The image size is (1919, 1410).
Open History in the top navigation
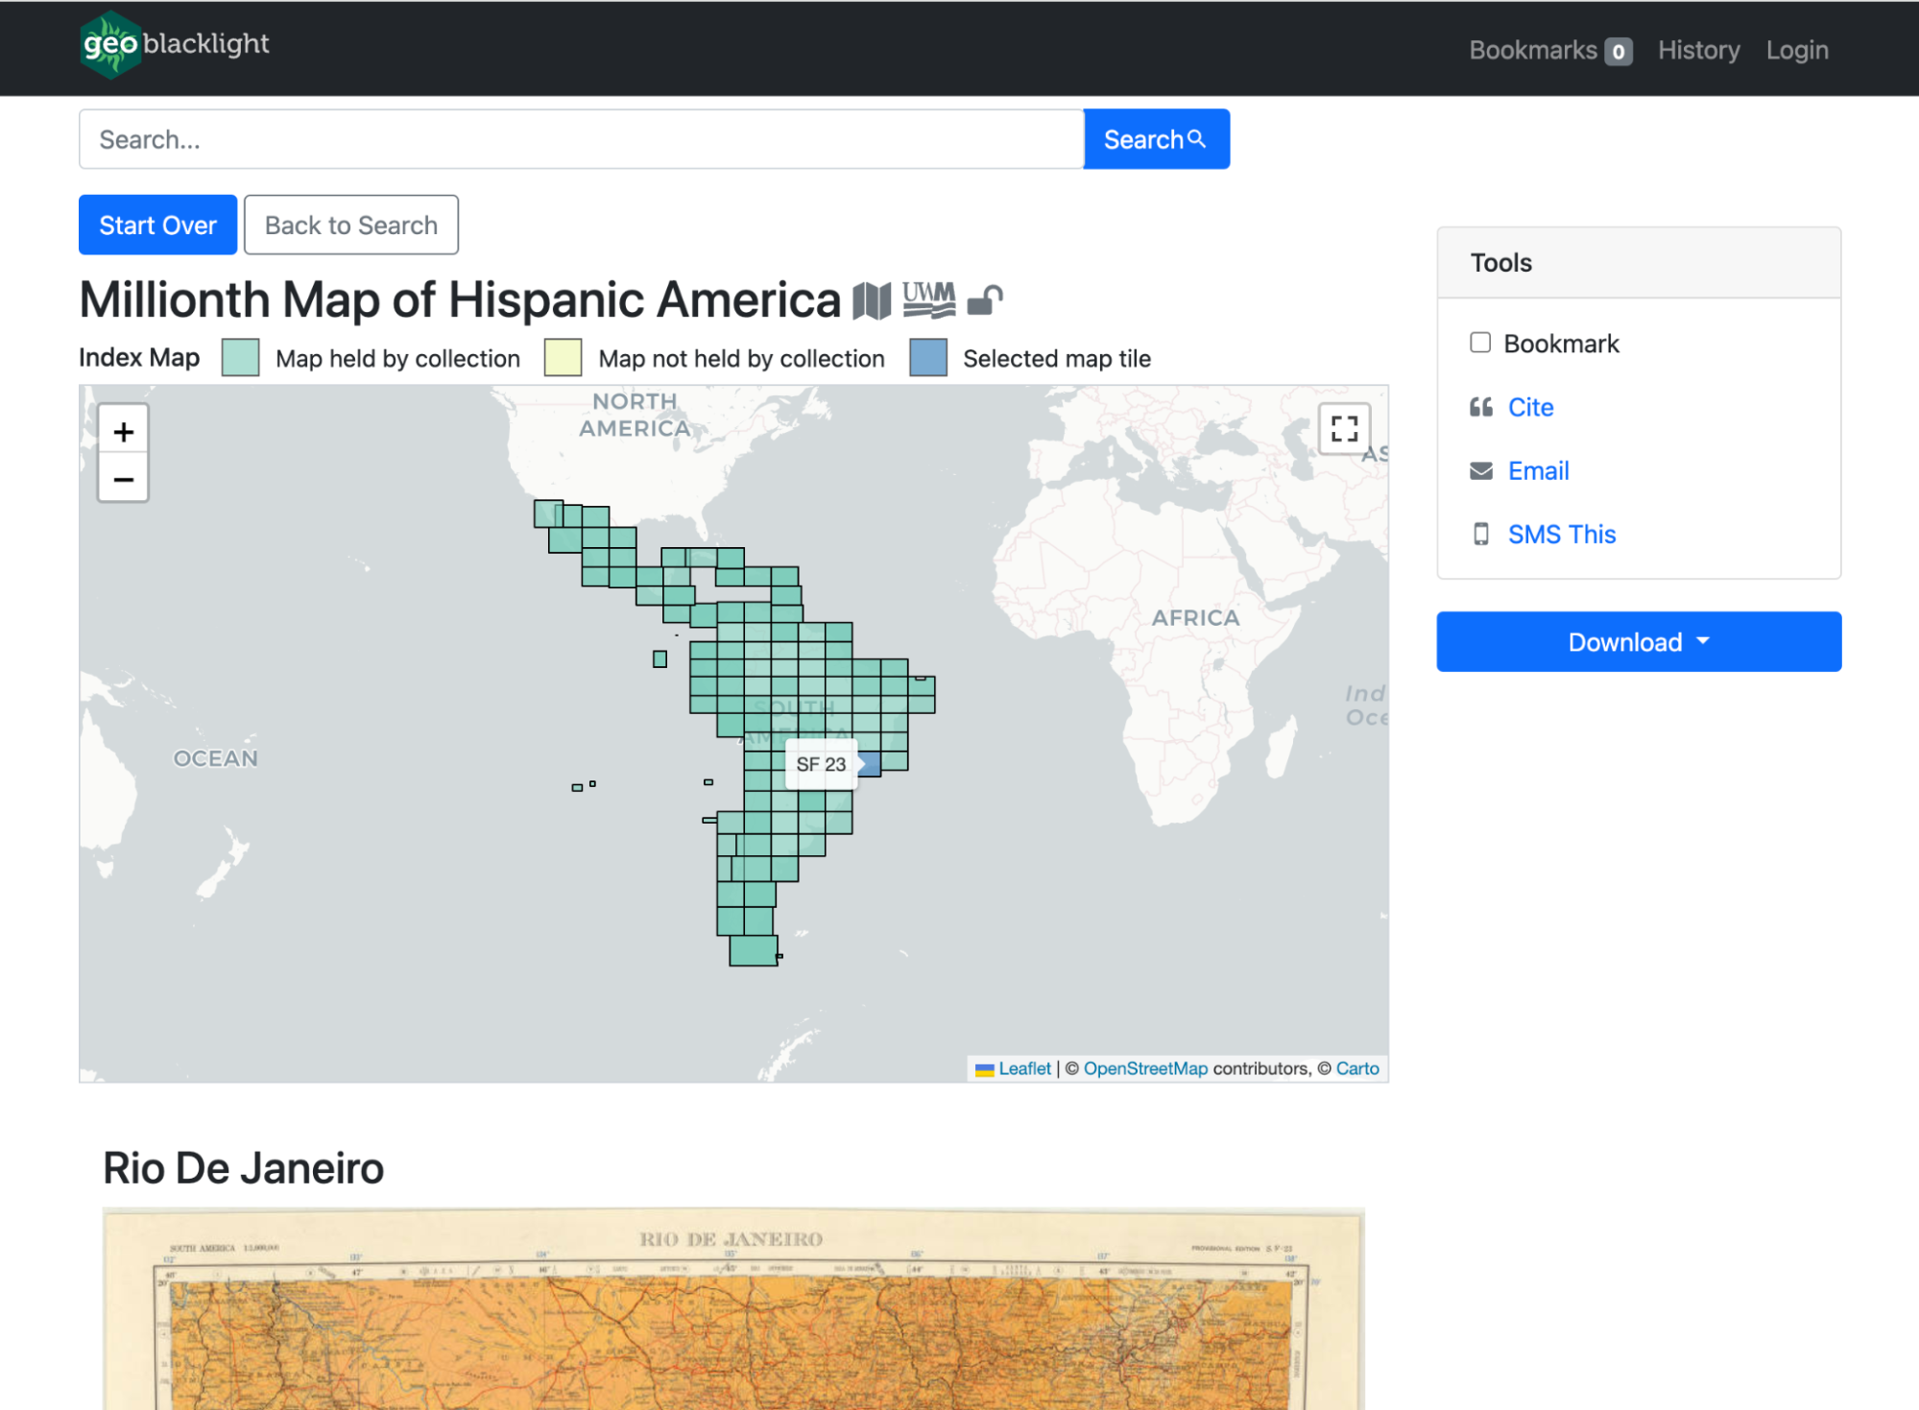[x=1697, y=50]
